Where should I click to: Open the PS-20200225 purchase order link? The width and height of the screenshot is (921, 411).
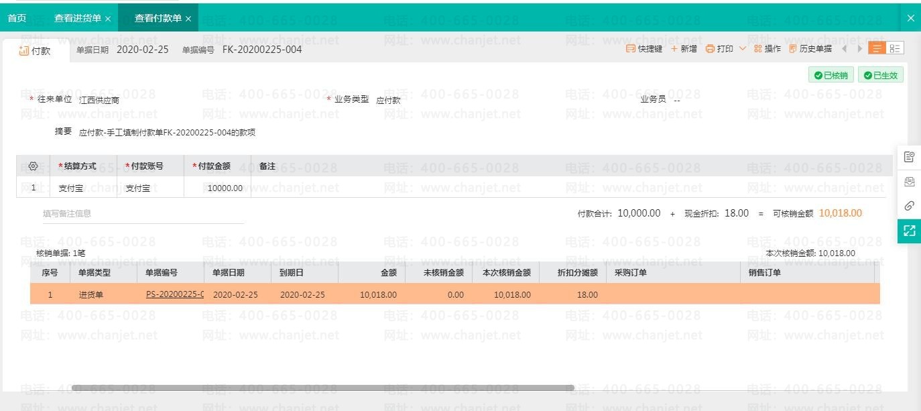coord(174,294)
